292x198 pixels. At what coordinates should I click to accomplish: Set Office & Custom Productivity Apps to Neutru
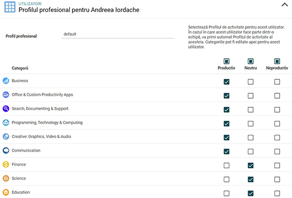251,95
